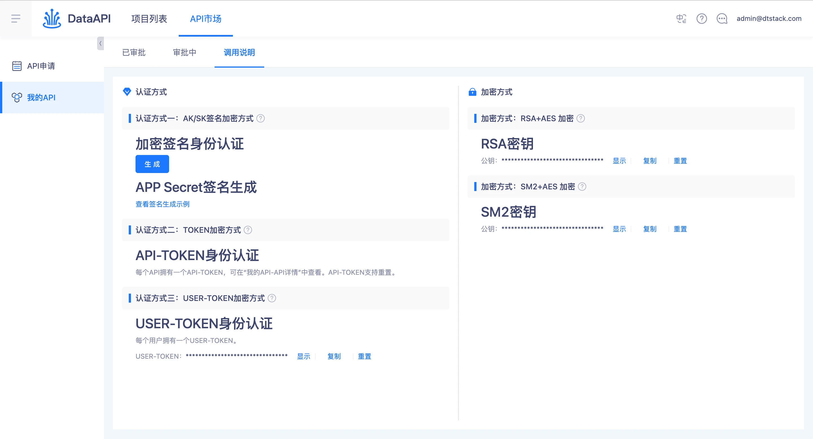This screenshot has height=439, width=813.
Task: Collapse the sidebar with the arrow handle
Action: pos(100,43)
